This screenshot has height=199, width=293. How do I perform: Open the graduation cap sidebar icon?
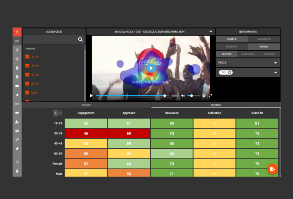click(x=17, y=113)
